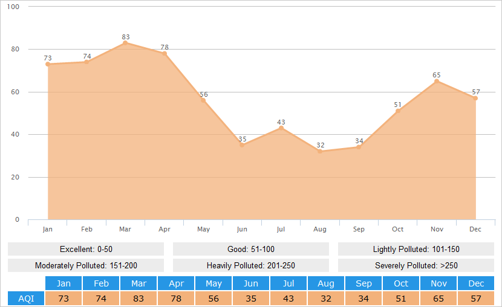Click the Sep label on the chart x-axis

(x=359, y=229)
